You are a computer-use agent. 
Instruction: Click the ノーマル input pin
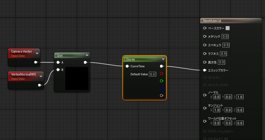tap(205, 95)
